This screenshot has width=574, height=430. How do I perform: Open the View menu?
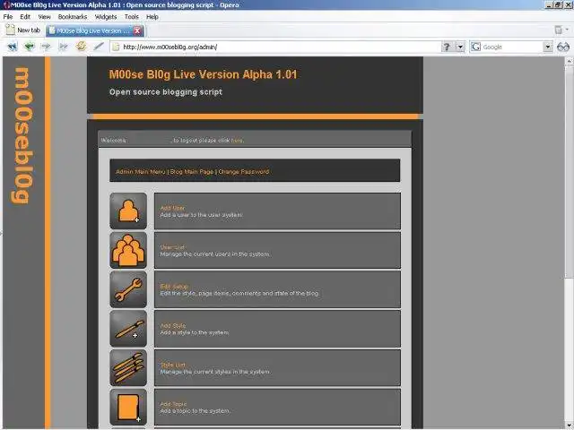pyautogui.click(x=44, y=17)
